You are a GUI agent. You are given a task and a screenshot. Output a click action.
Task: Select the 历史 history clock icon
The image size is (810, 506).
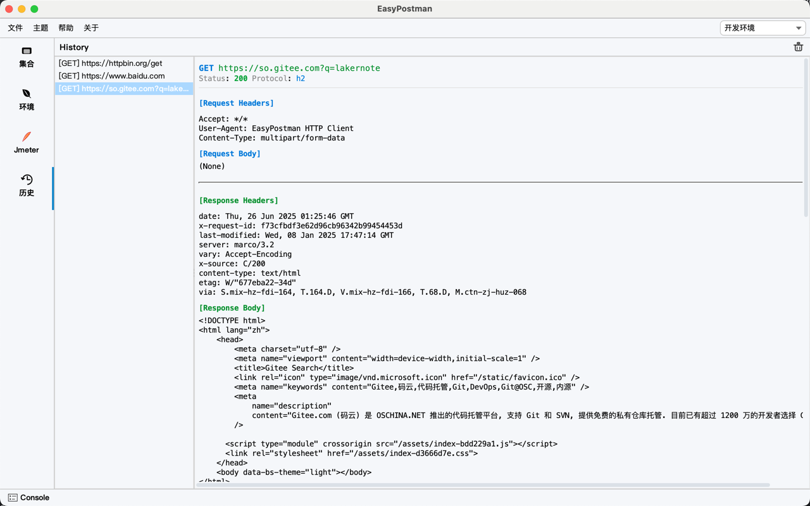27,180
